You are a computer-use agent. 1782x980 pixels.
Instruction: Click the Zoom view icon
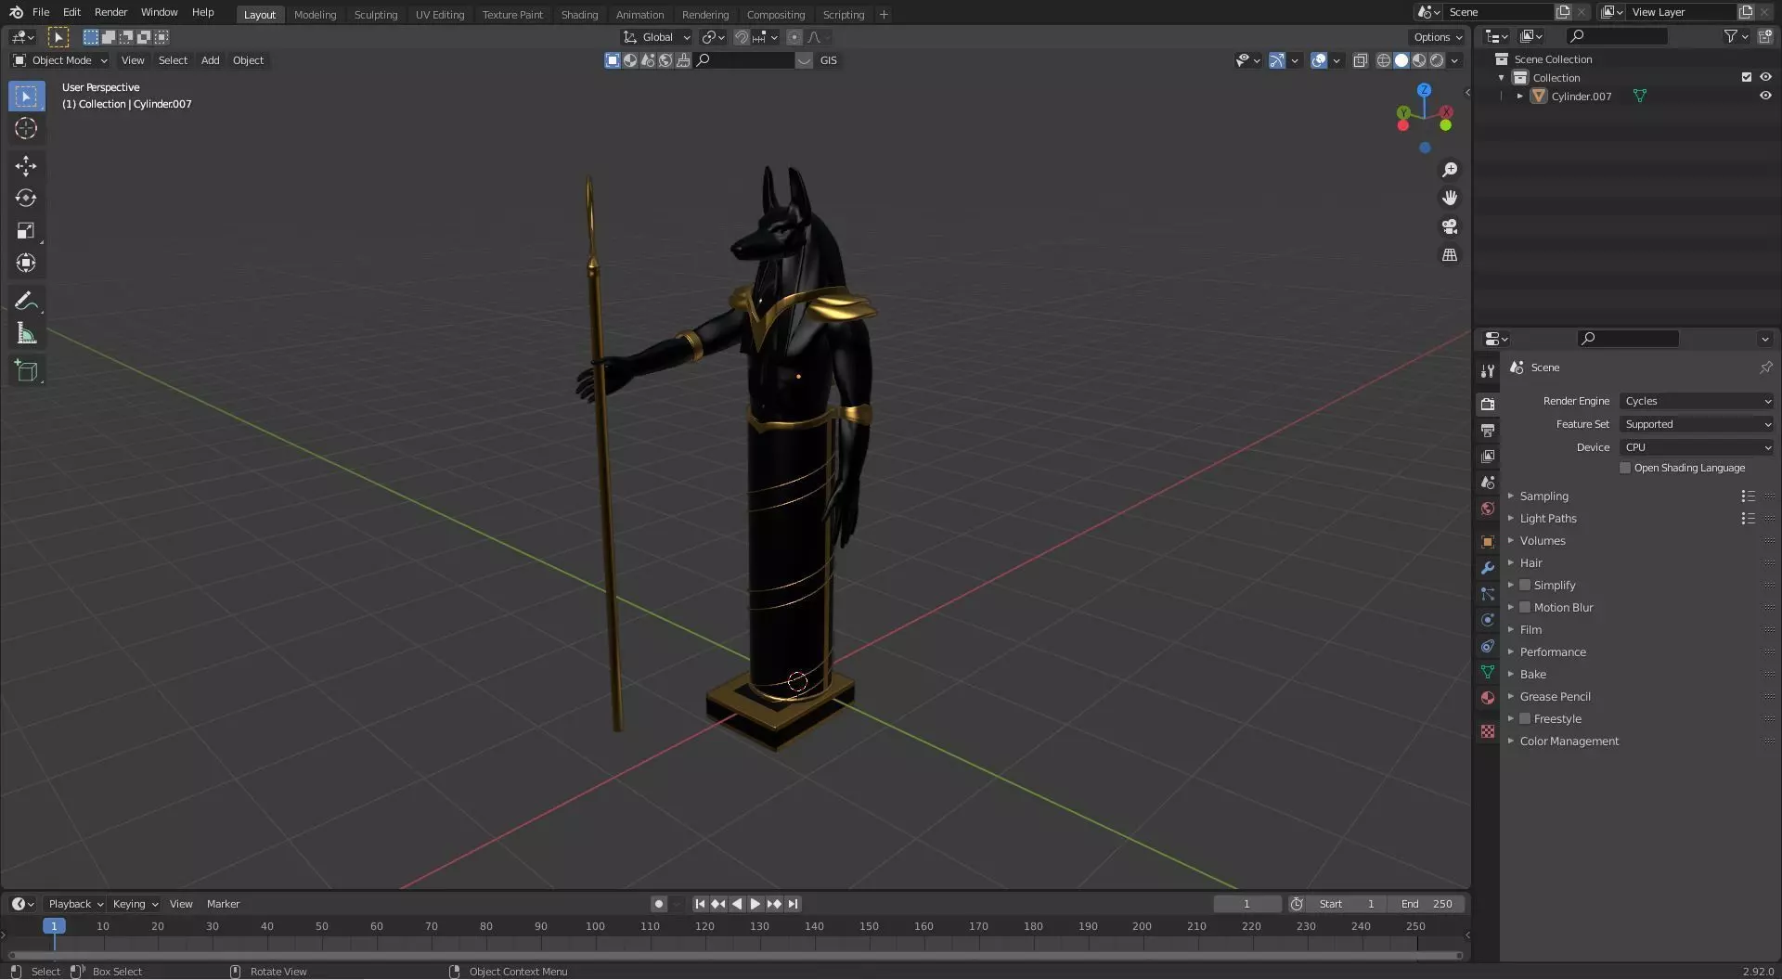coord(1449,170)
